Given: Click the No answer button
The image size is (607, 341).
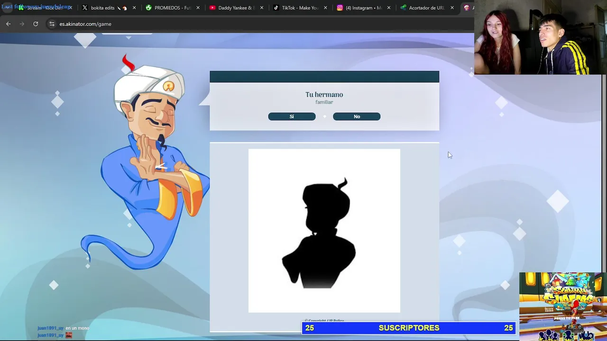Looking at the screenshot, I should [x=357, y=117].
